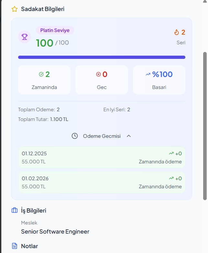Screen dimensions: 208x253
Task: Click the briefcase icon beside İş Bilgileri
Action: pyautogui.click(x=15, y=211)
